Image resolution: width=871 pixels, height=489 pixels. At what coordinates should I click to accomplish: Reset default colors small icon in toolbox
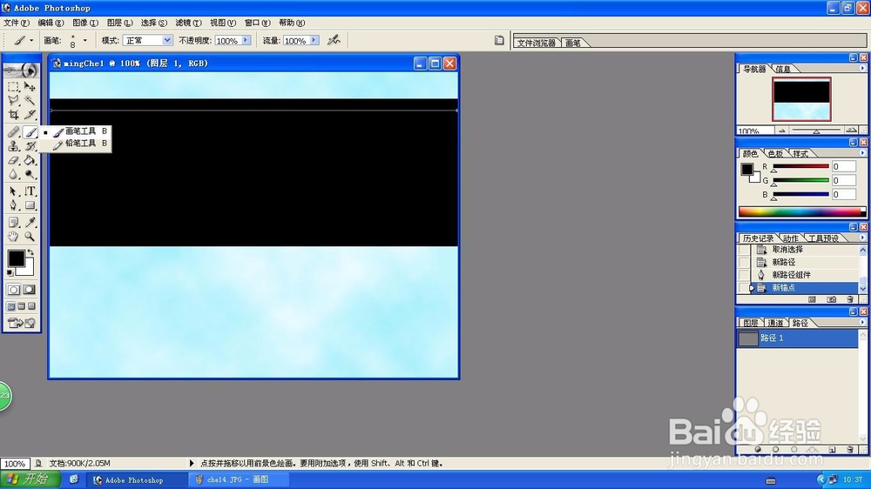10,272
